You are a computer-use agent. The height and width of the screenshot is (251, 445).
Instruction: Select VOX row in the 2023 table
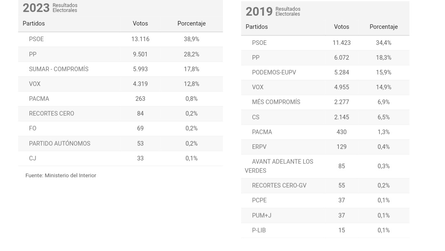coord(35,84)
